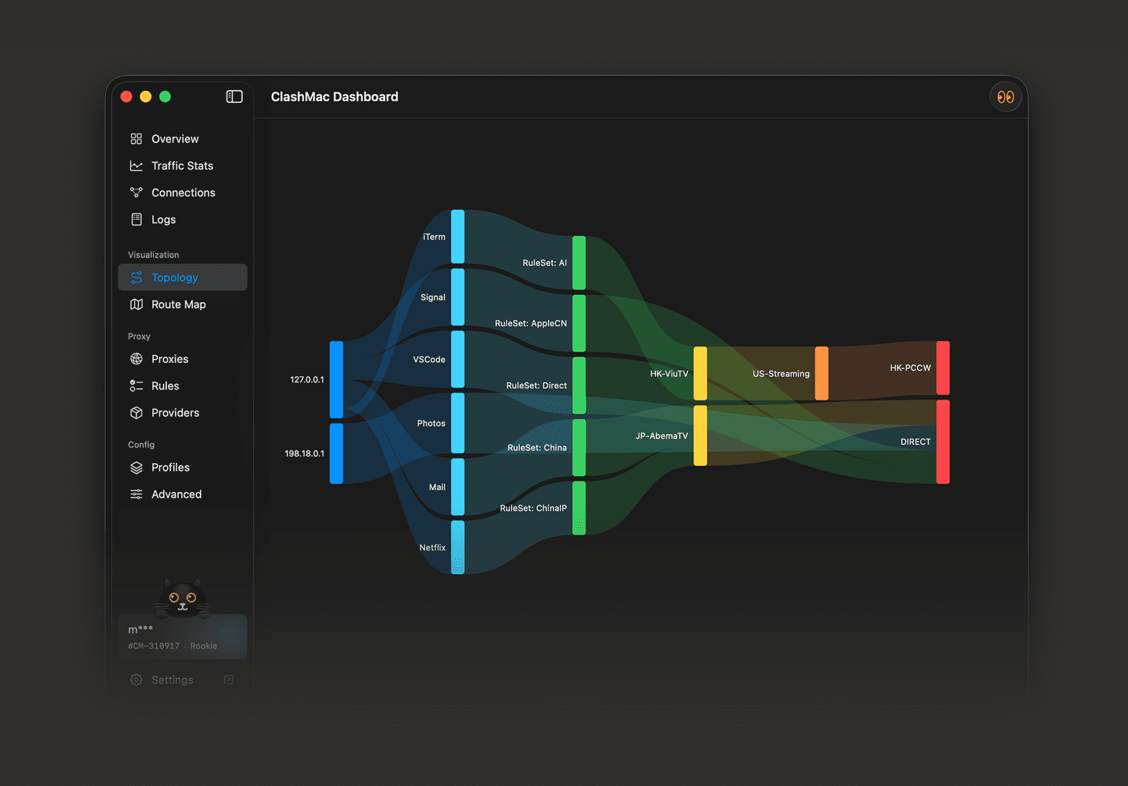Click the black cat mascot image
Image resolution: width=1128 pixels, height=786 pixels.
(x=182, y=598)
